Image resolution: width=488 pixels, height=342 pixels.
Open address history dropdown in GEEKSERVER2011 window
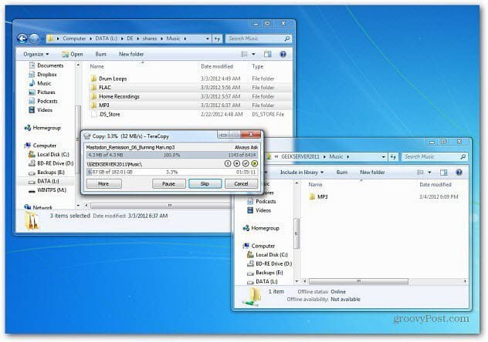click(384, 156)
